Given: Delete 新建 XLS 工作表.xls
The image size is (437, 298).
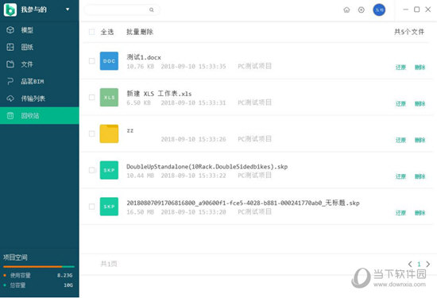Looking at the screenshot, I should click(x=420, y=103).
